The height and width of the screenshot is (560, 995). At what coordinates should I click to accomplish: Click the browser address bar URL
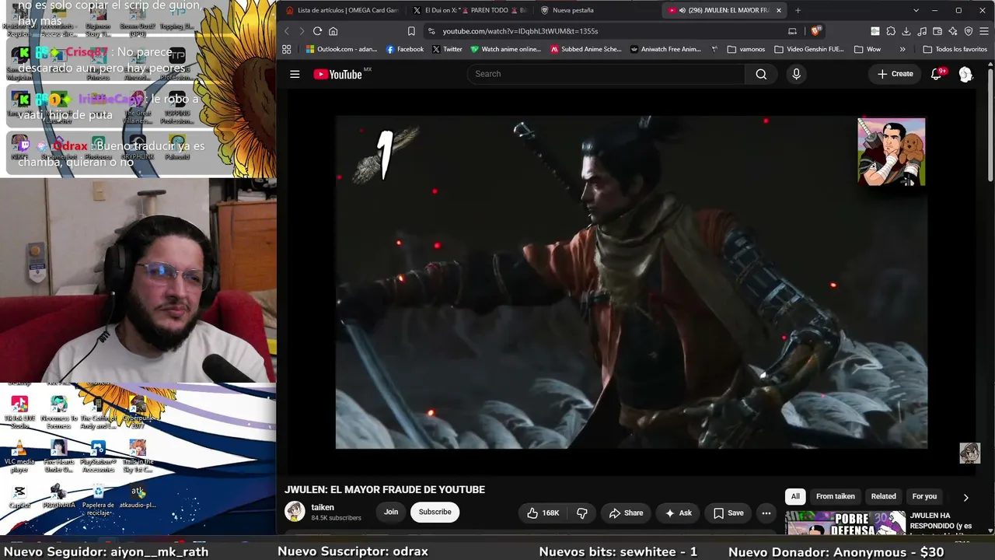[x=520, y=31]
